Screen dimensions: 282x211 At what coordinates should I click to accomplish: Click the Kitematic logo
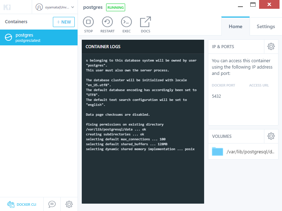(x=7, y=7)
